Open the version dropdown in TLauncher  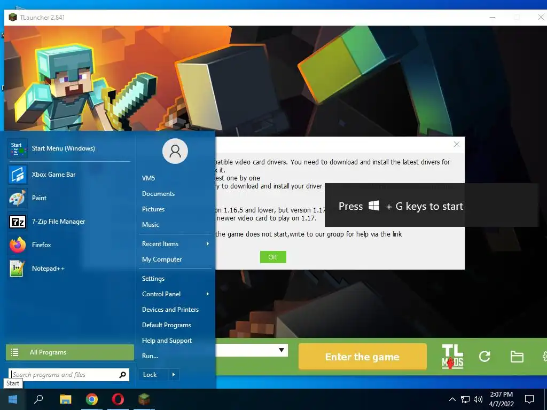281,350
